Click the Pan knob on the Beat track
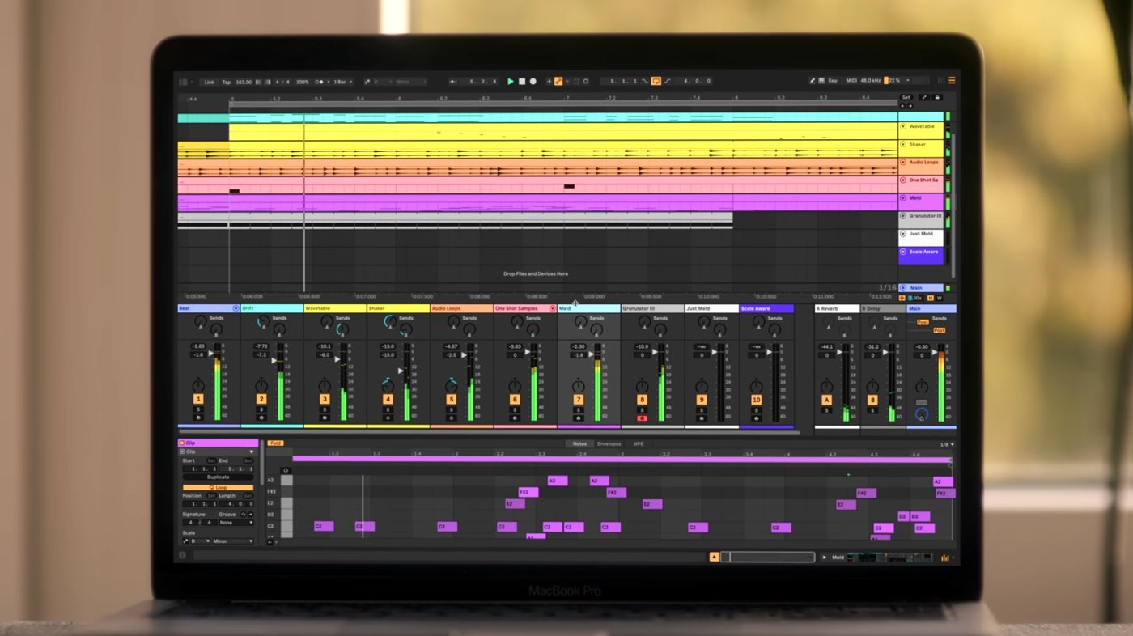Image resolution: width=1133 pixels, height=636 pixels. pos(198,387)
